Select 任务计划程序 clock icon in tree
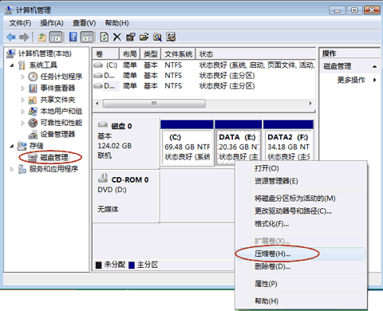 (x=33, y=77)
